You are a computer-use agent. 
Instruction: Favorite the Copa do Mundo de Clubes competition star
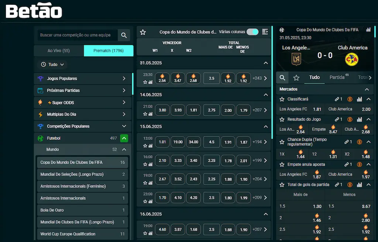click(x=143, y=32)
